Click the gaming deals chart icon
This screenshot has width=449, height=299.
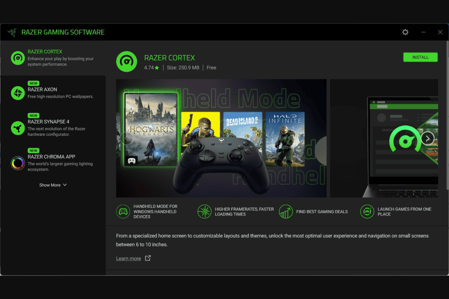[x=286, y=211]
